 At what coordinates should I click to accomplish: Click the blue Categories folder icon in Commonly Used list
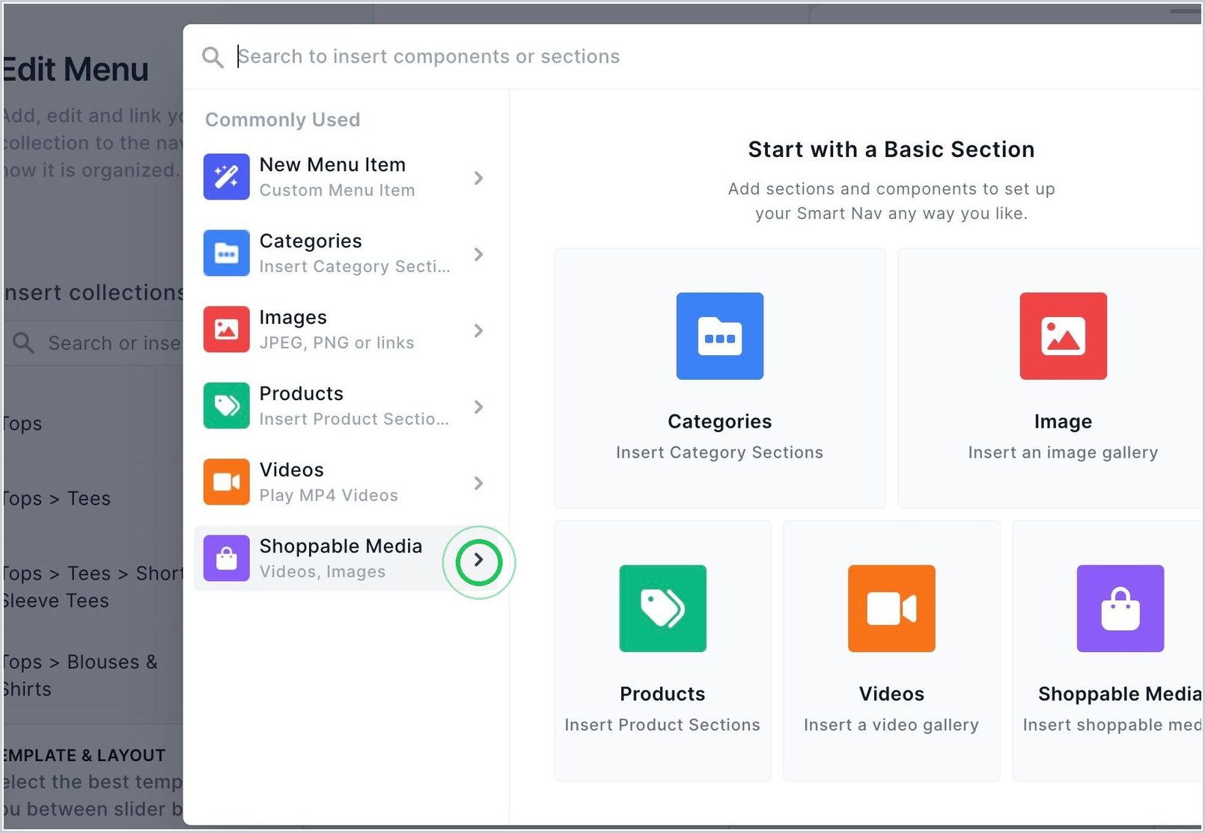click(226, 253)
